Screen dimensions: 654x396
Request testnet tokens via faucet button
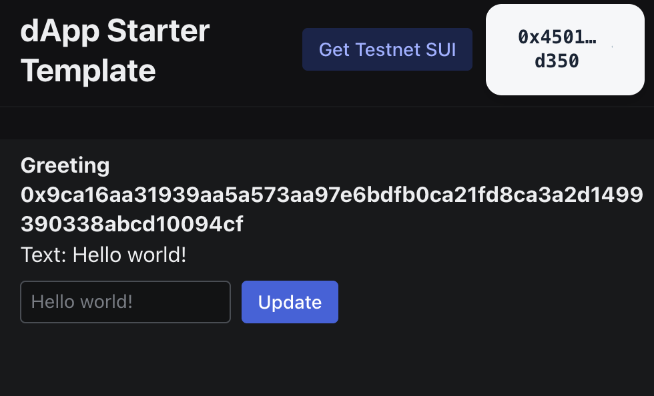coord(387,49)
